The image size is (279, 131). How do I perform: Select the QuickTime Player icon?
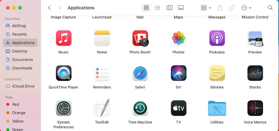click(x=63, y=73)
